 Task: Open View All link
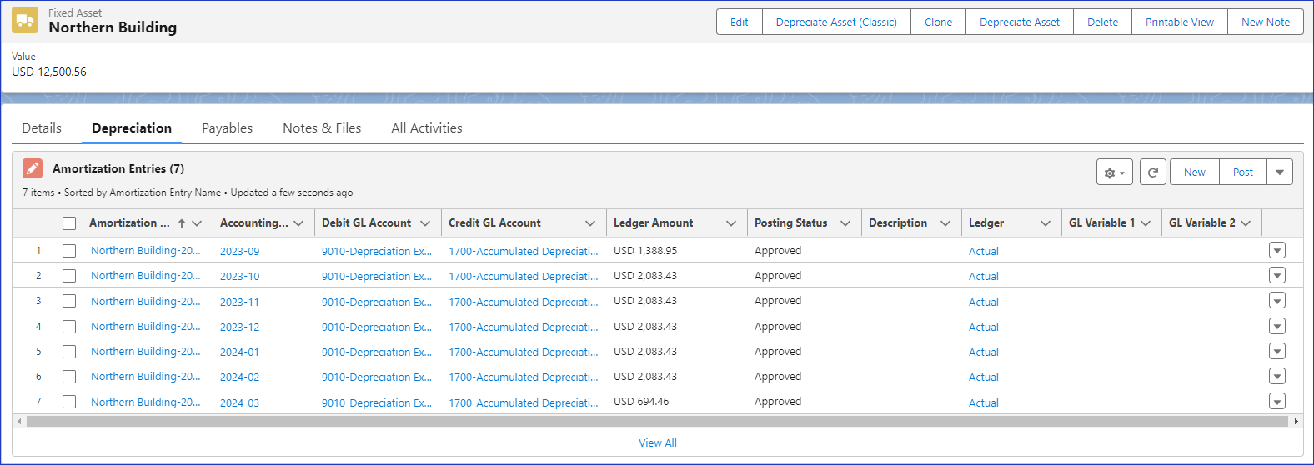coord(658,443)
